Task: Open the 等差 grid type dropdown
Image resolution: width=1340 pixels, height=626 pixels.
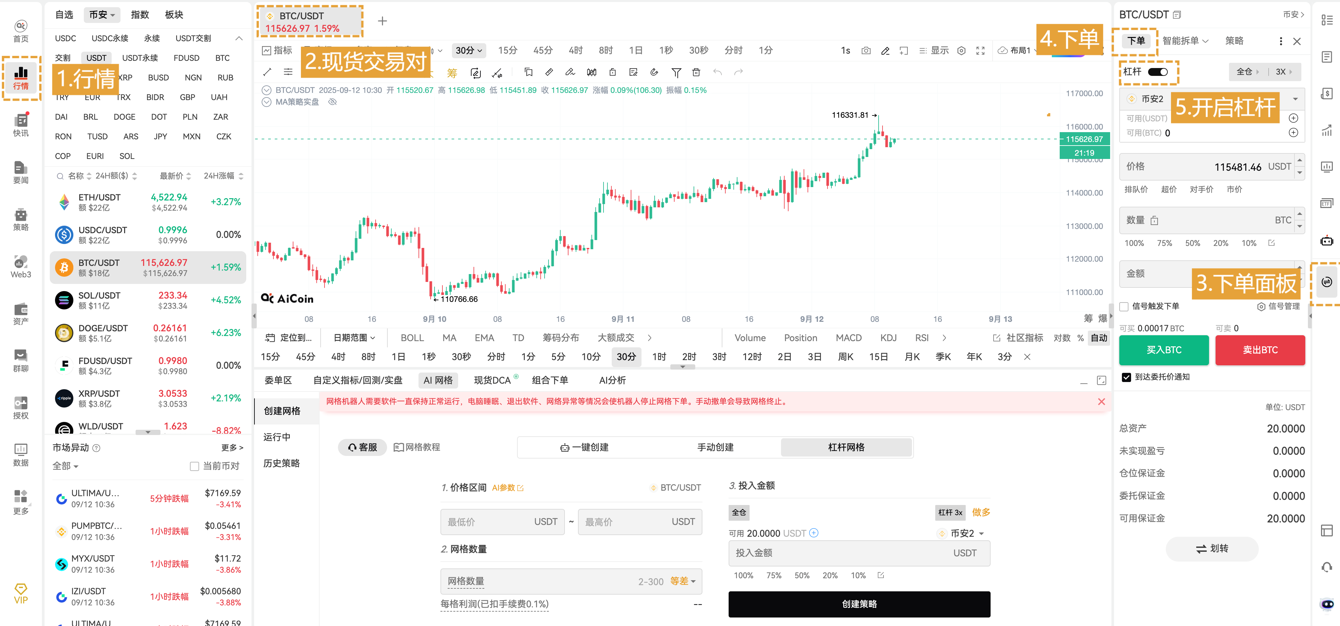Action: click(682, 581)
